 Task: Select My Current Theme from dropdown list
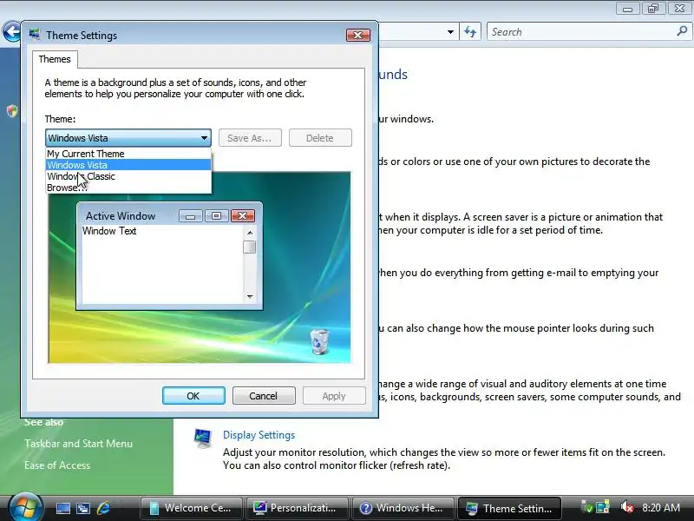pyautogui.click(x=128, y=154)
